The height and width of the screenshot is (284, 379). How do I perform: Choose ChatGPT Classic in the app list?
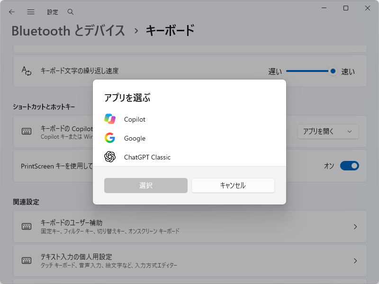[x=189, y=157]
